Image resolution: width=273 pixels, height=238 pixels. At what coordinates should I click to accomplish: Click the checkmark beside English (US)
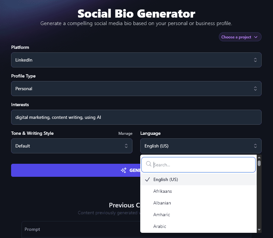pyautogui.click(x=147, y=179)
